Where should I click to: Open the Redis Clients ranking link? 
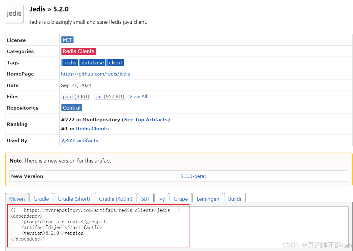point(92,129)
